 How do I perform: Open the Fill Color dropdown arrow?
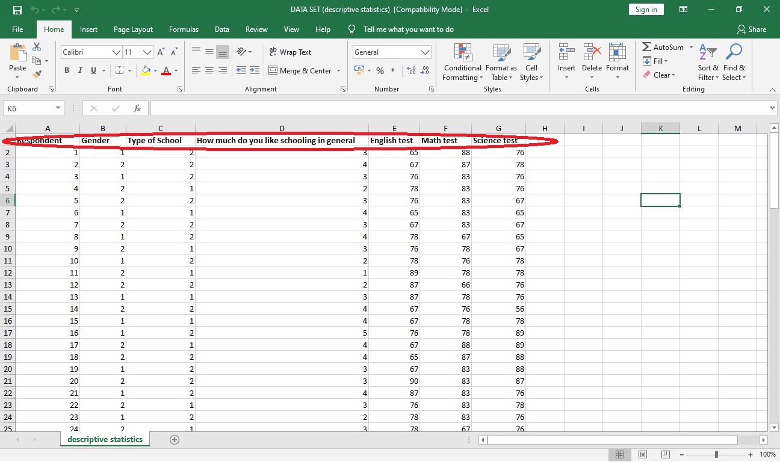(x=155, y=70)
